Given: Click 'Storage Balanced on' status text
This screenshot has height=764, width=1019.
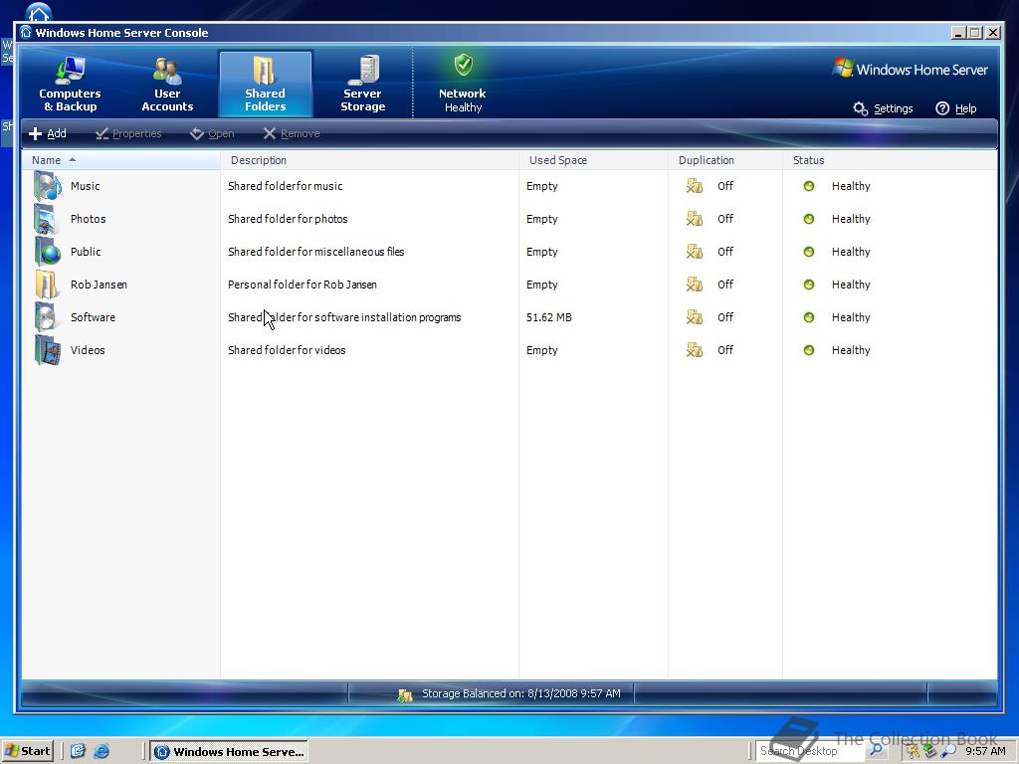Looking at the screenshot, I should pos(521,693).
